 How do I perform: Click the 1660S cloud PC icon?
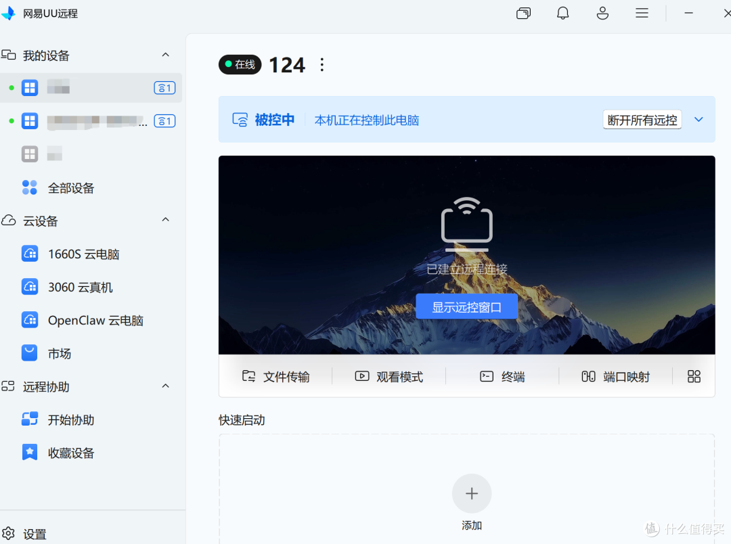pyautogui.click(x=30, y=254)
